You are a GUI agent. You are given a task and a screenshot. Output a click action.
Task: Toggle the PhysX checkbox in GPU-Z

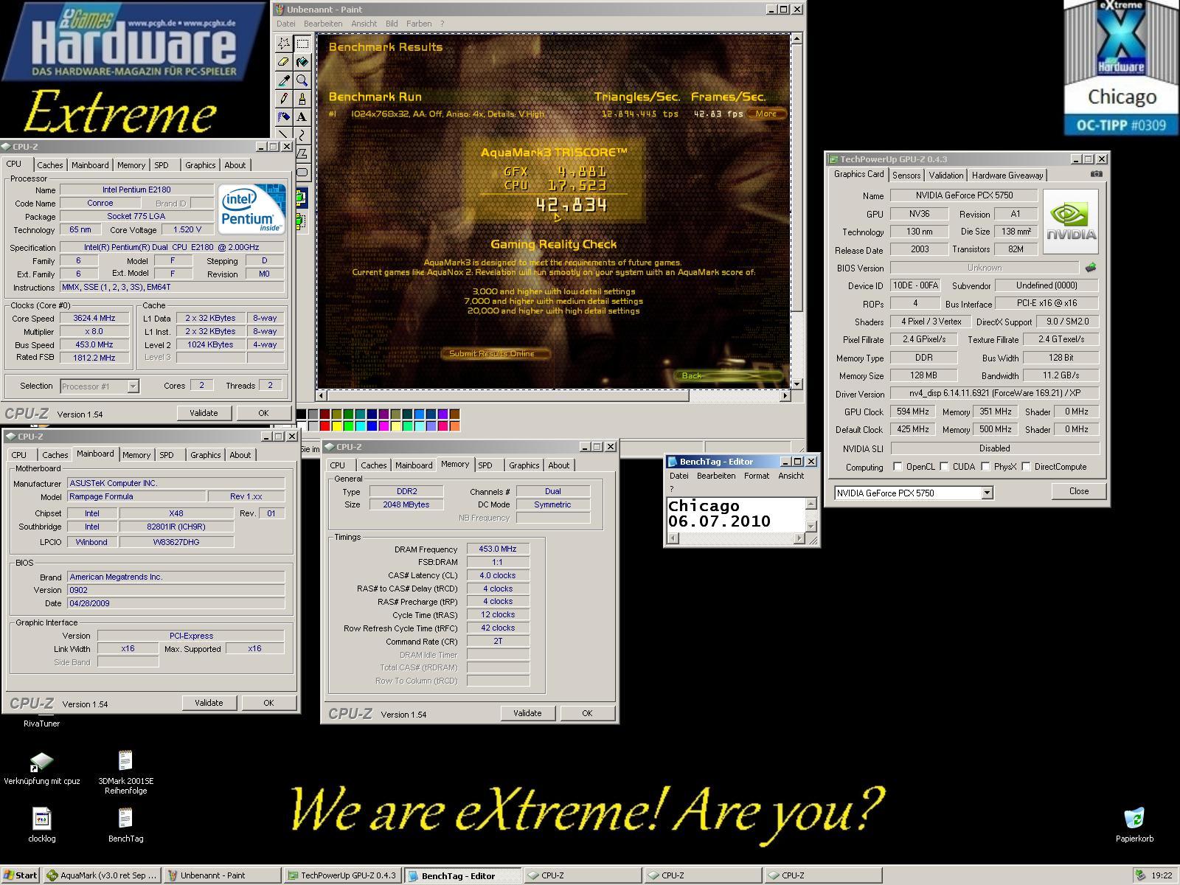click(x=985, y=467)
